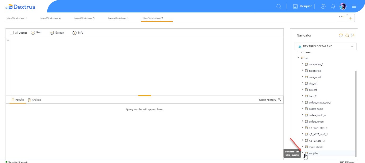Screen dimensions: 365x163
Task: Click the Info icon
Action: [x=74, y=33]
